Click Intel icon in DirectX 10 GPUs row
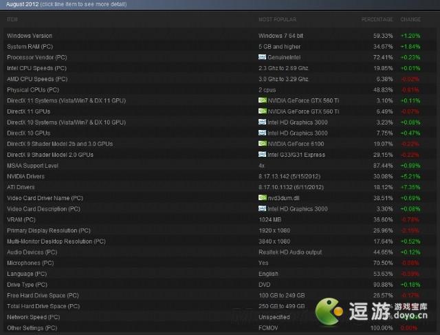This screenshot has height=335, width=440. coord(262,133)
